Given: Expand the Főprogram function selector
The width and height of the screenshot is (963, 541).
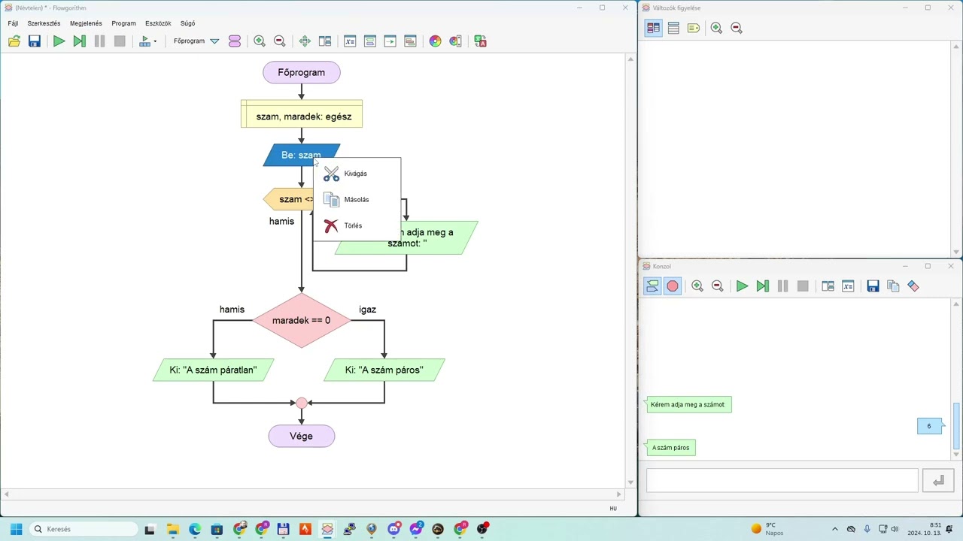Looking at the screenshot, I should pyautogui.click(x=214, y=41).
